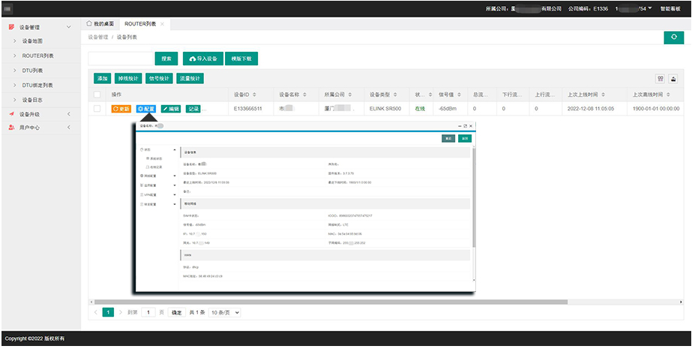Switch to the 我的桌面 tab
The height and width of the screenshot is (349, 692).
pos(102,24)
